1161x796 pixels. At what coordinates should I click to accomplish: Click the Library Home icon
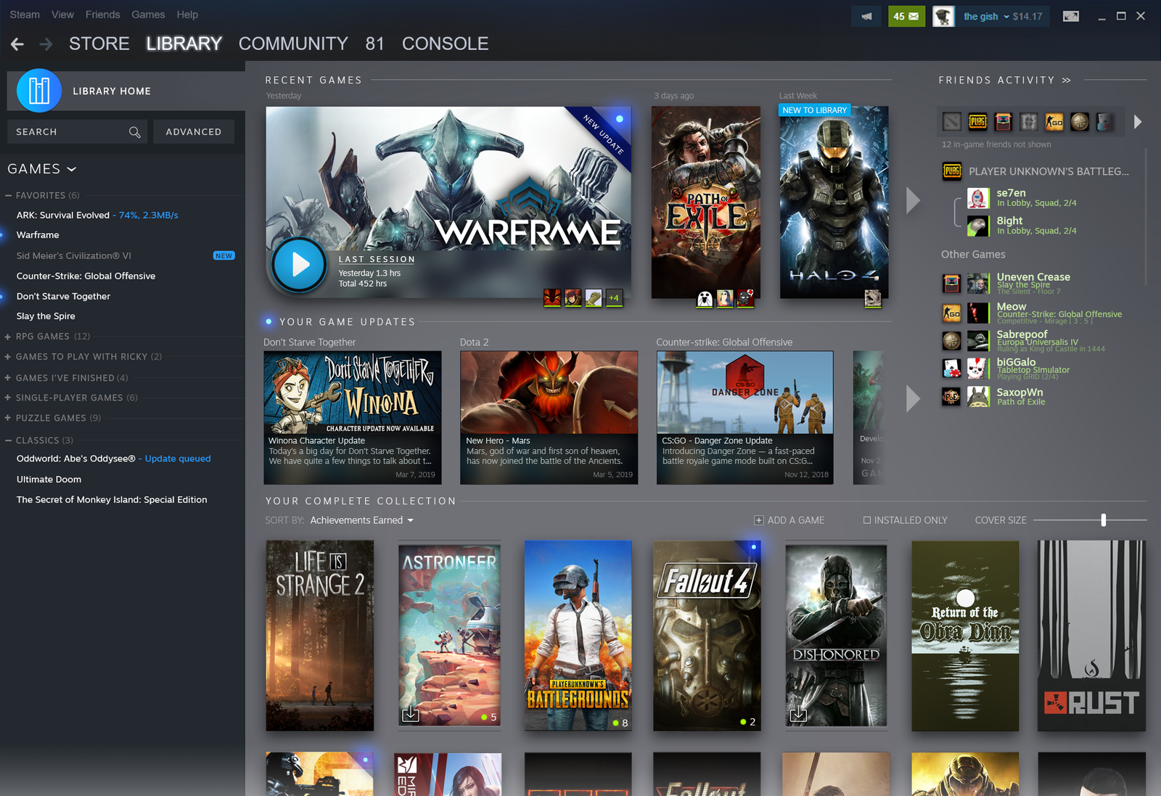click(38, 91)
